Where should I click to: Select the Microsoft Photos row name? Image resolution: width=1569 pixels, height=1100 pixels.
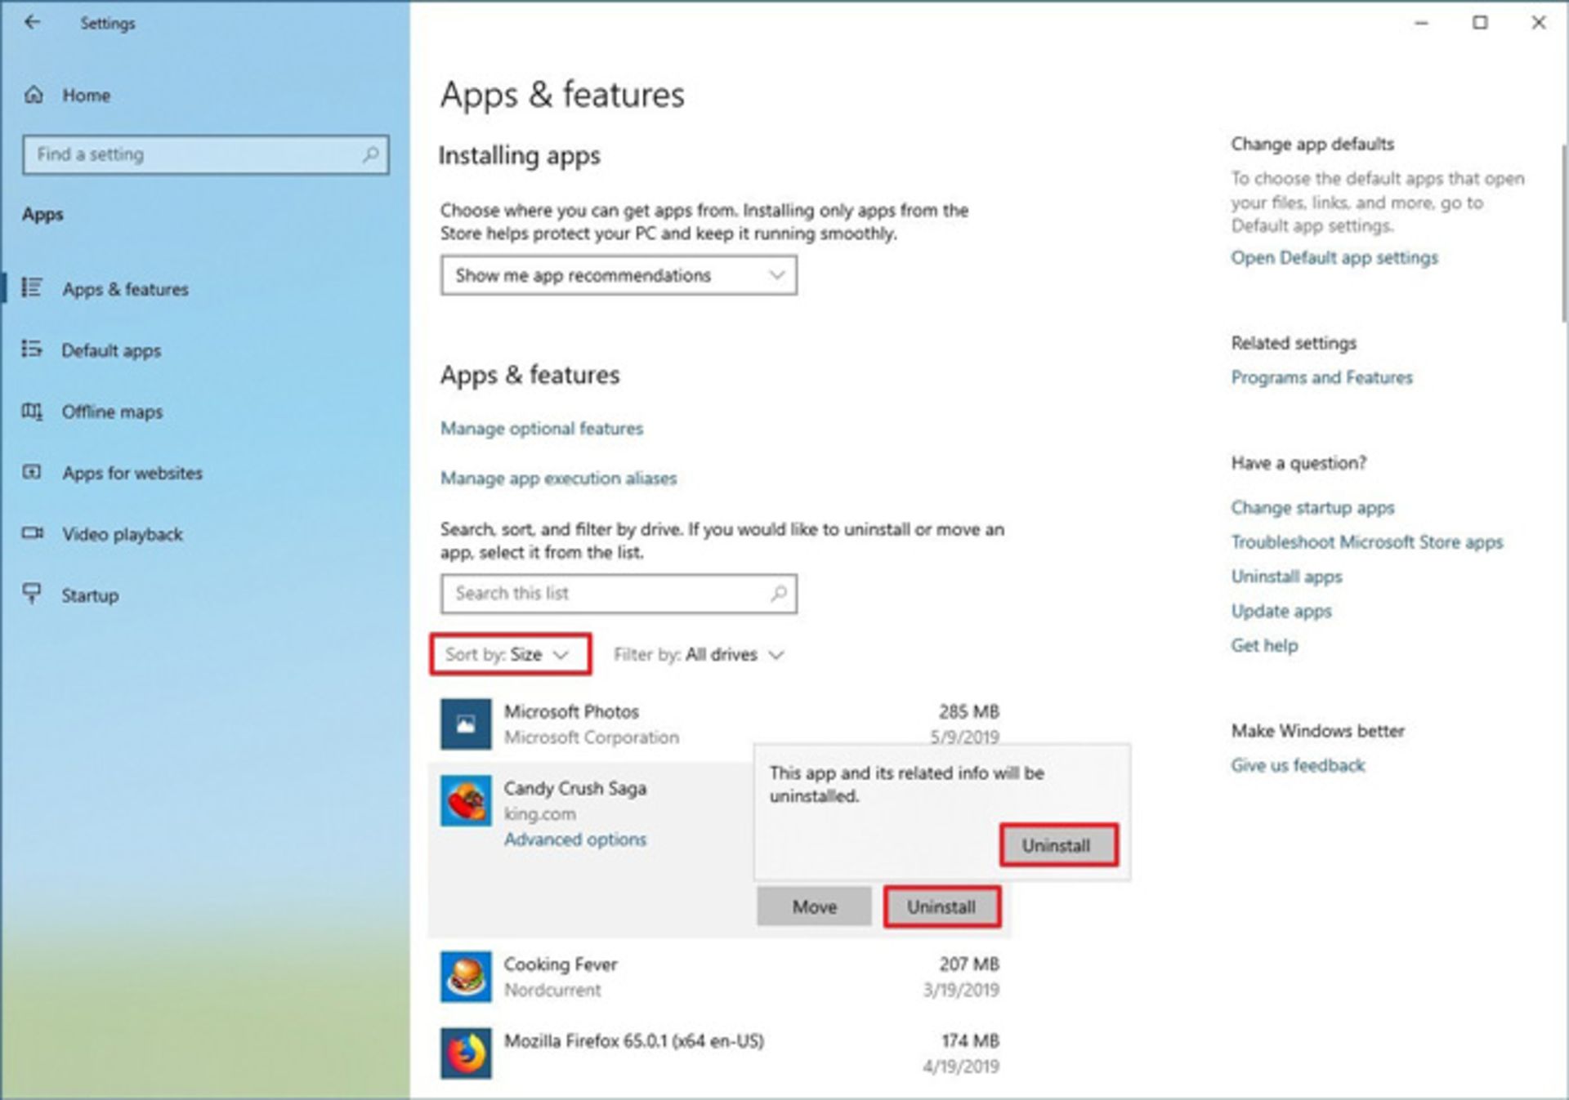(x=571, y=711)
